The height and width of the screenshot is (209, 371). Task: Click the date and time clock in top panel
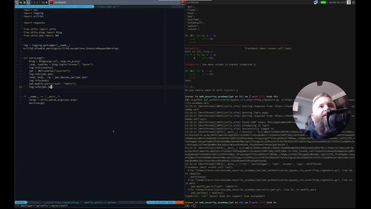(x=337, y=2)
